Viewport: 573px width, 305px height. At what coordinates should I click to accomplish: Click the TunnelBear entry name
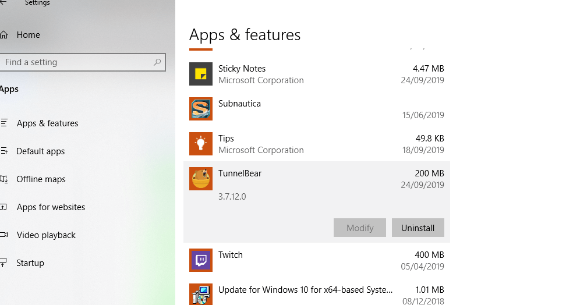pos(240,173)
